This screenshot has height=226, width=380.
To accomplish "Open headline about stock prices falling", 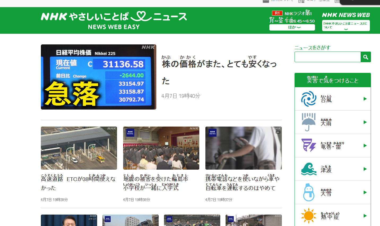I will pyautogui.click(x=219, y=71).
